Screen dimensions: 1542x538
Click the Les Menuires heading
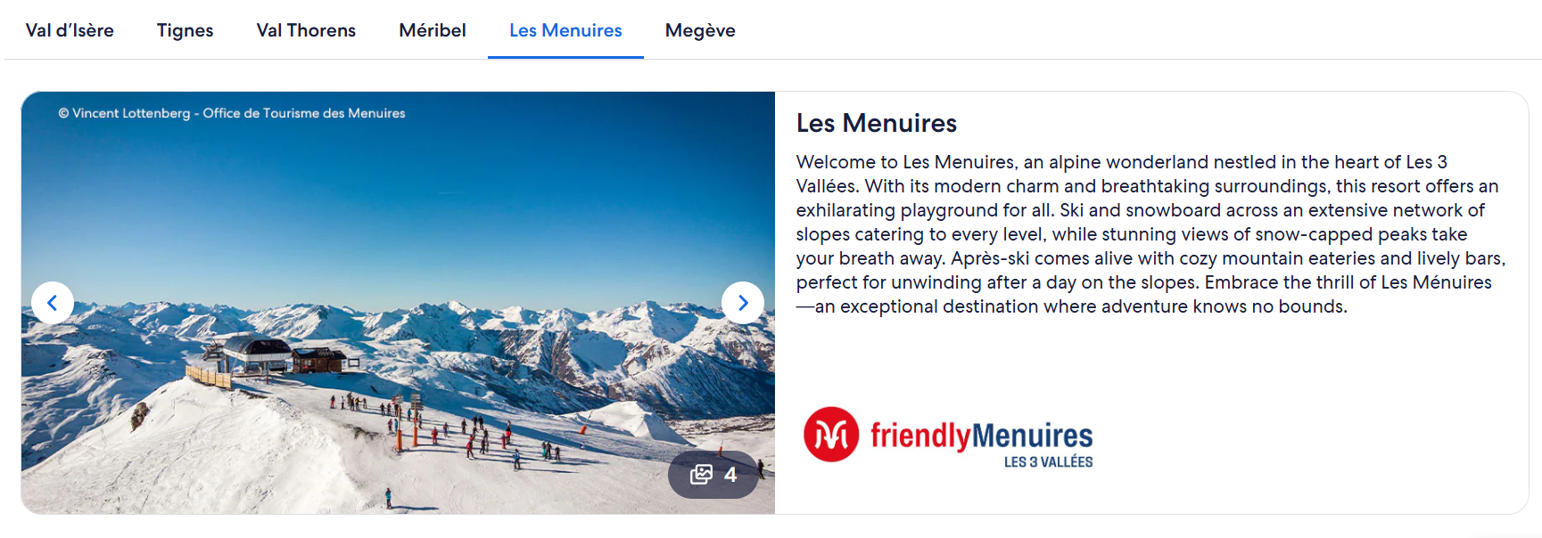click(x=876, y=123)
